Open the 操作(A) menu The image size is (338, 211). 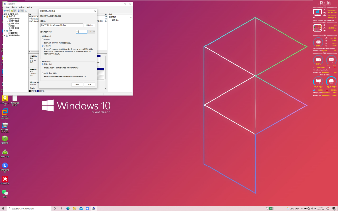(14, 7)
